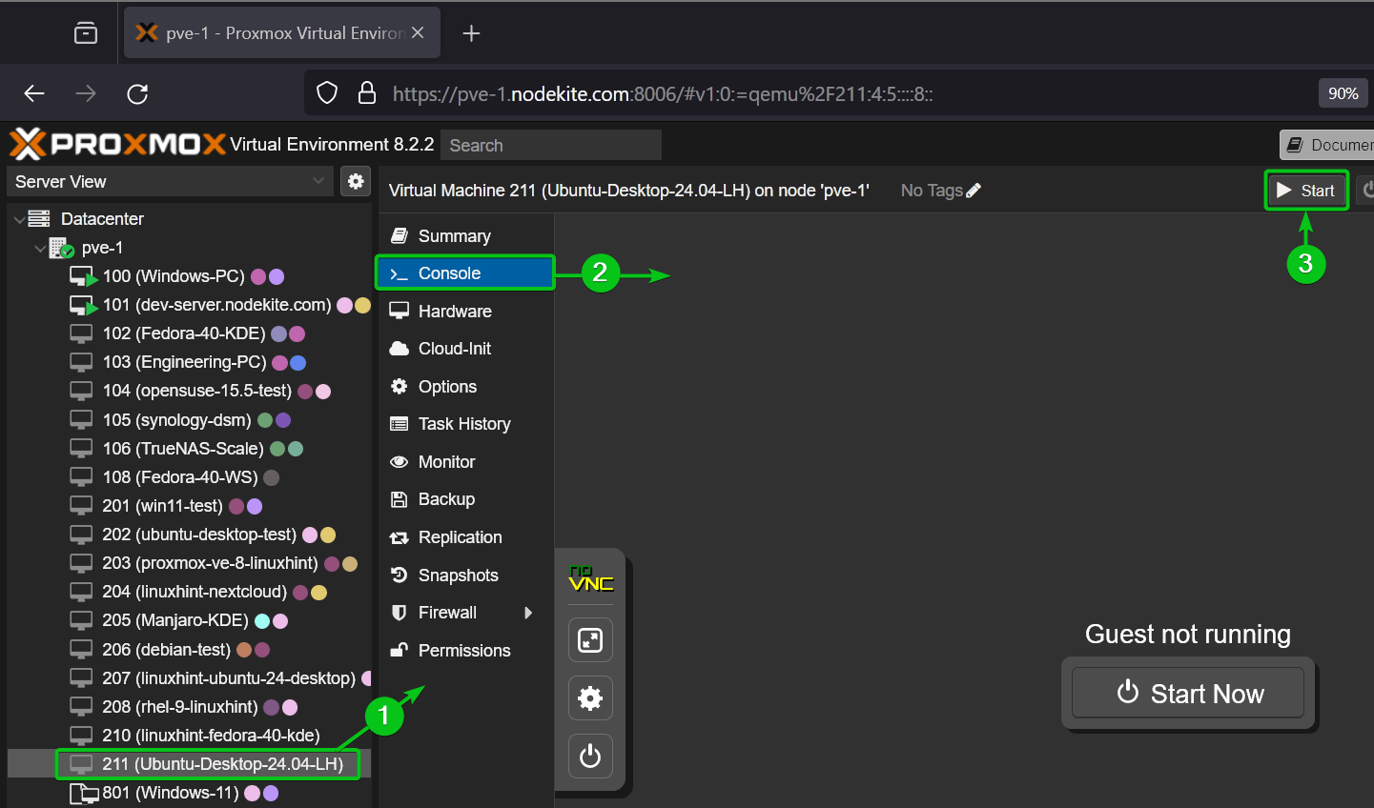Edit tags with the pencil icon
Viewport: 1374px width, 808px height.
click(x=974, y=191)
